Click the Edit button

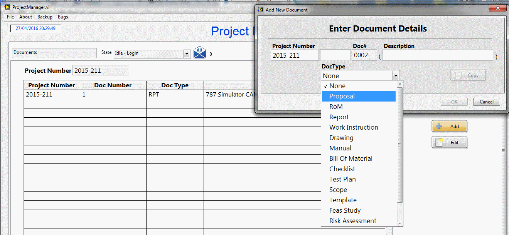coord(449,142)
